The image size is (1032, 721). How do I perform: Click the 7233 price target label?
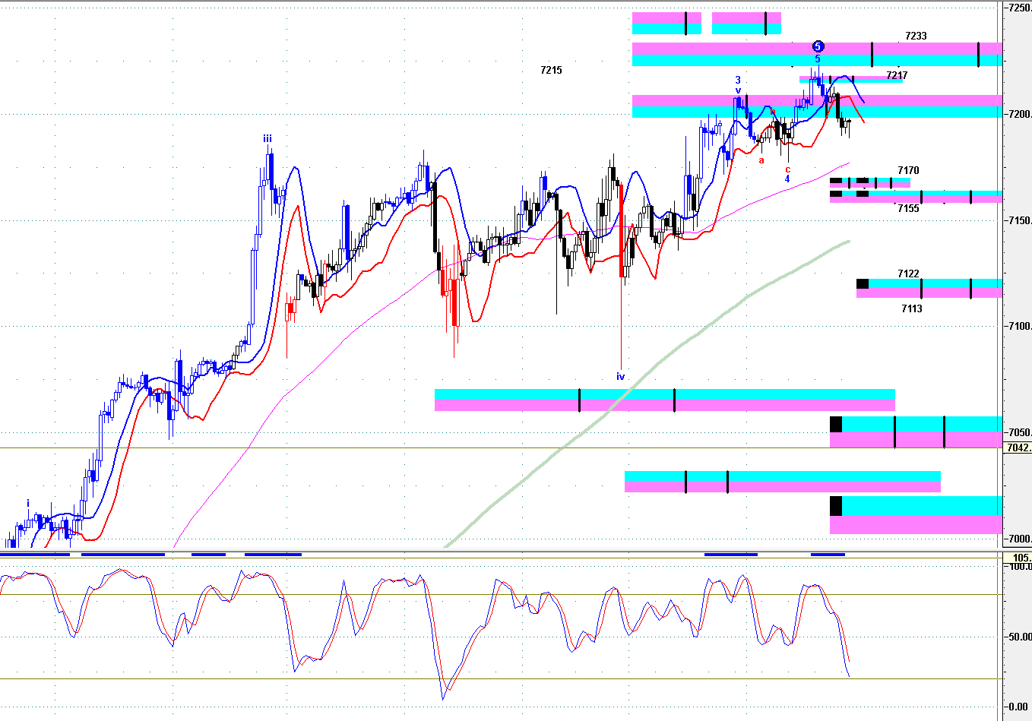click(916, 36)
